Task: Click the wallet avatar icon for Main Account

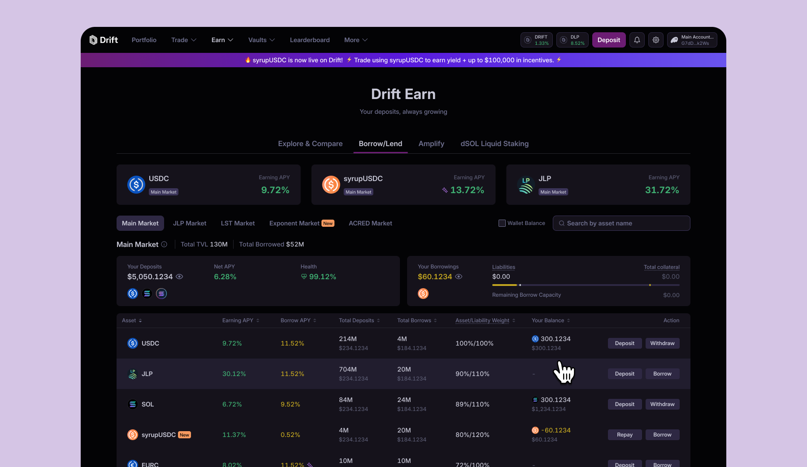Action: coord(674,40)
